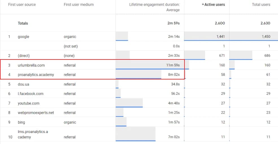
Task: Open the urlumbrella.com referral row
Action: click(139, 65)
